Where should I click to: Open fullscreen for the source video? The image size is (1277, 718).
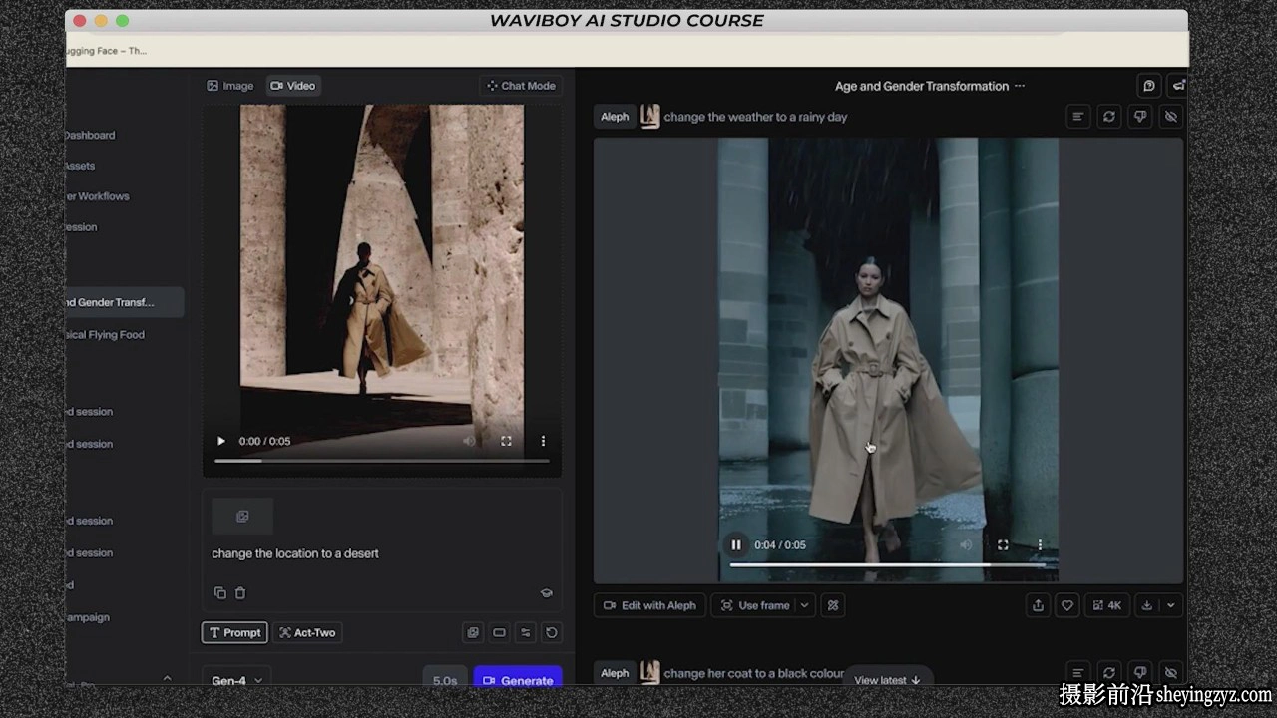pos(506,441)
